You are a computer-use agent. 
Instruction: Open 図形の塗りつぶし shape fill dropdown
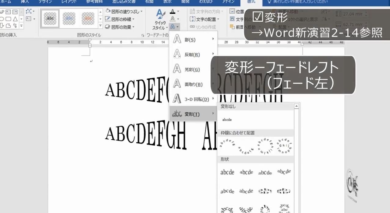(124, 11)
